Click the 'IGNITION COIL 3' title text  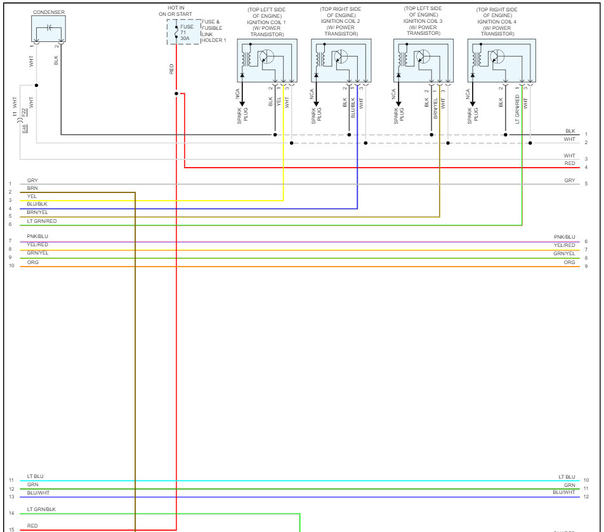[423, 21]
